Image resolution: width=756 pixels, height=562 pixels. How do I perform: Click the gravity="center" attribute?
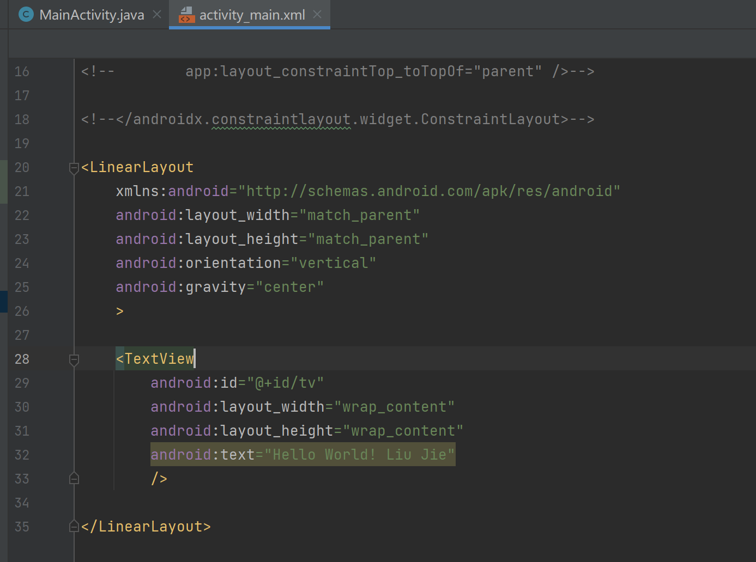220,287
